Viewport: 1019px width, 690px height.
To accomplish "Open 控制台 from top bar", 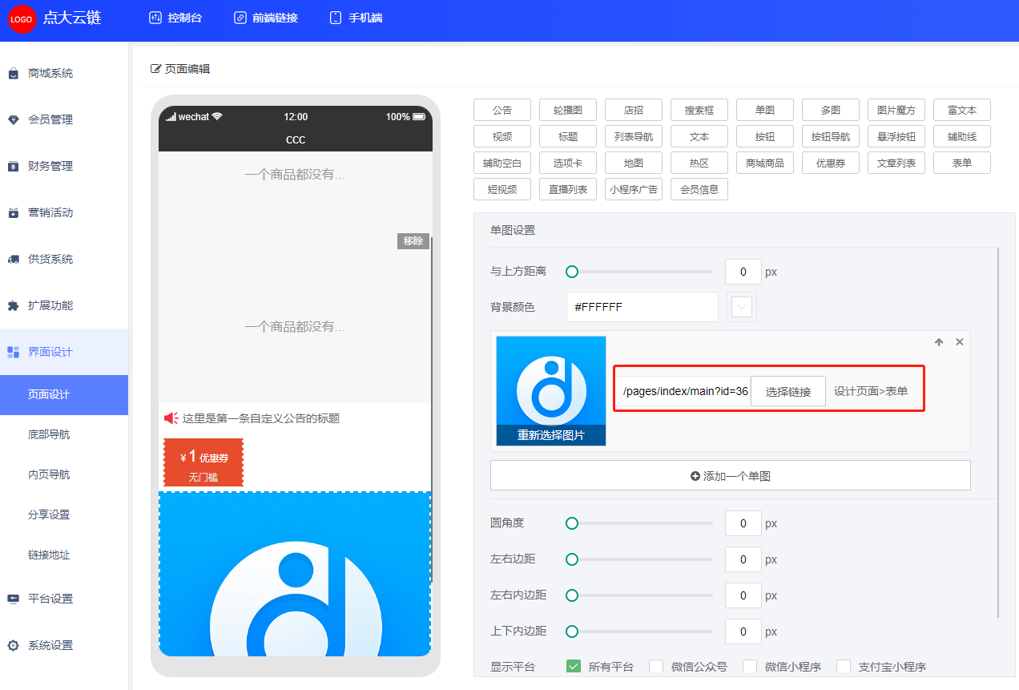I will (x=175, y=18).
